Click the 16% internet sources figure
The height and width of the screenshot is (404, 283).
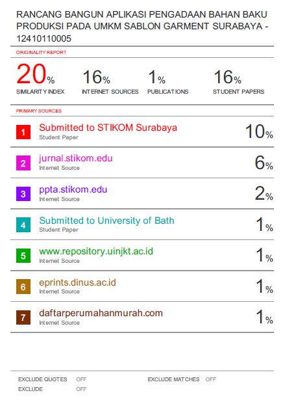(x=97, y=77)
